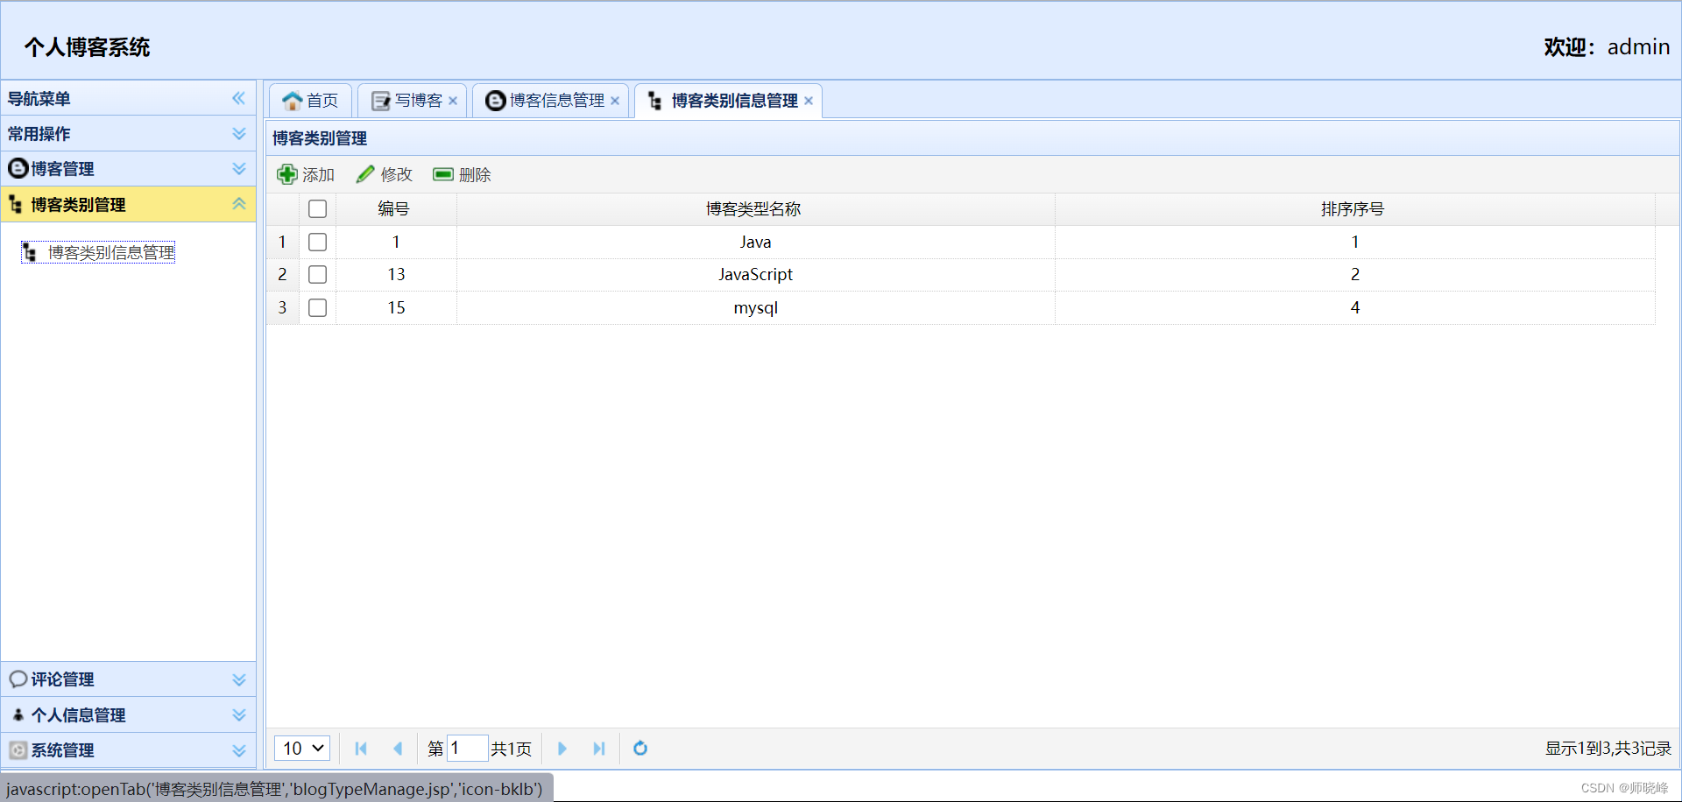The image size is (1682, 802).
Task: Click the ID cell showing 15
Action: 396,307
